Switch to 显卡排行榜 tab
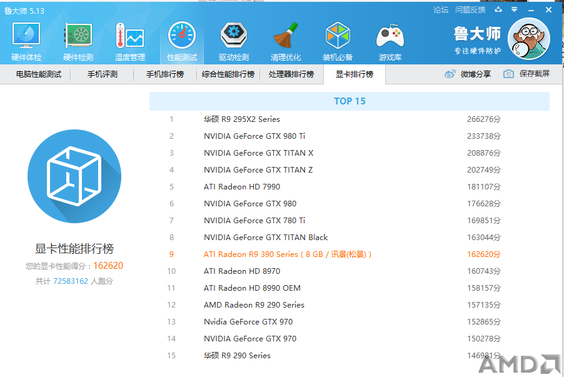564x377 pixels. (355, 74)
